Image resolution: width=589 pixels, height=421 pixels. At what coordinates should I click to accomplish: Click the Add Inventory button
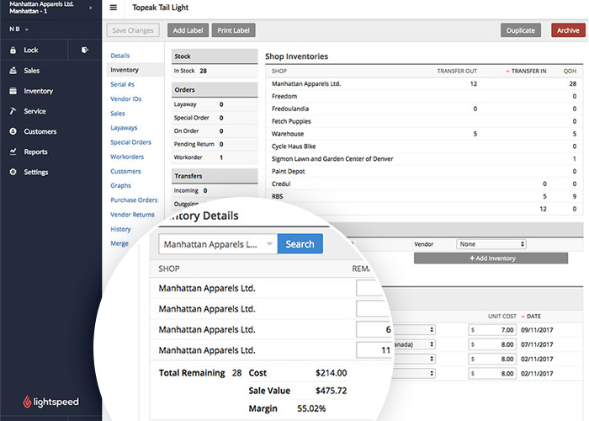pos(491,258)
